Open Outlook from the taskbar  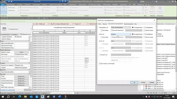(x=31, y=97)
